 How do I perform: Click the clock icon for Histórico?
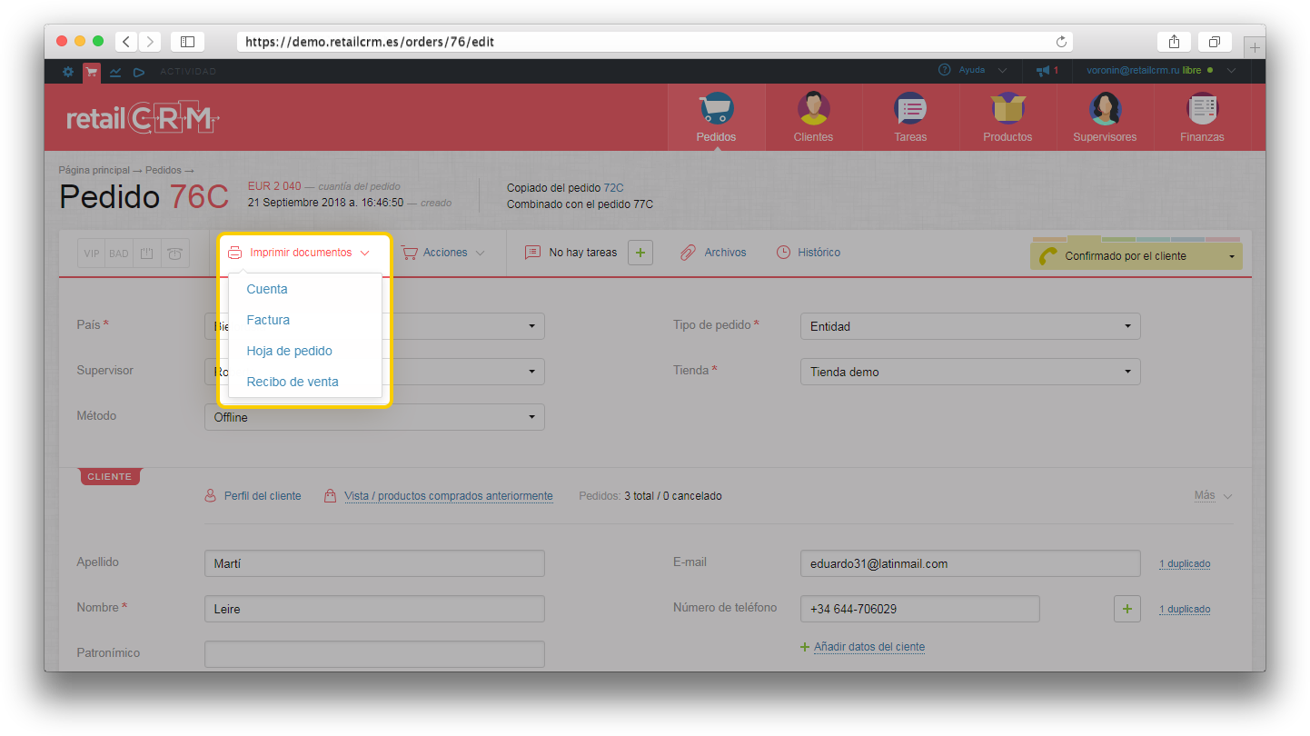tap(783, 253)
